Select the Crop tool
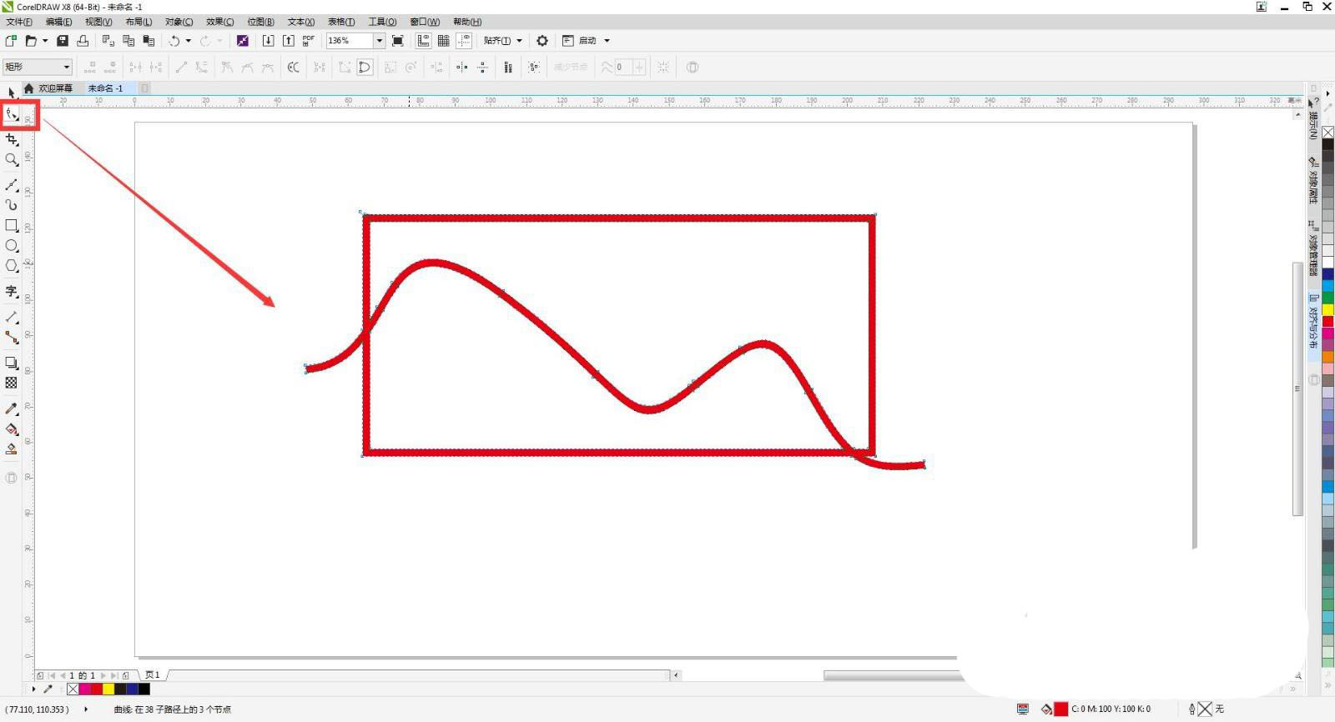This screenshot has height=722, width=1335. pos(12,139)
